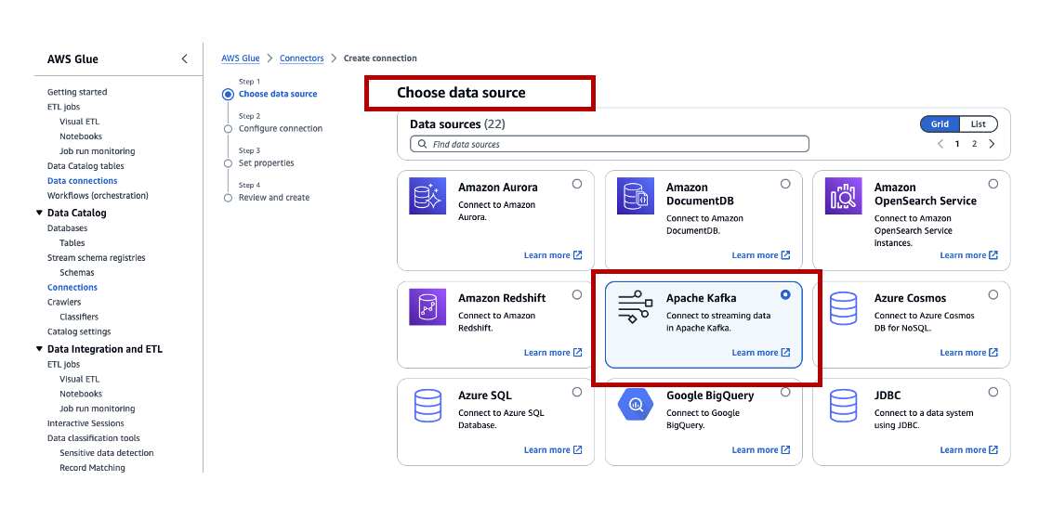Select the Google BigQuery radio button

(785, 392)
